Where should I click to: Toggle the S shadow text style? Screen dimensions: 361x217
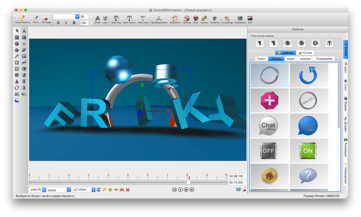tap(74, 23)
